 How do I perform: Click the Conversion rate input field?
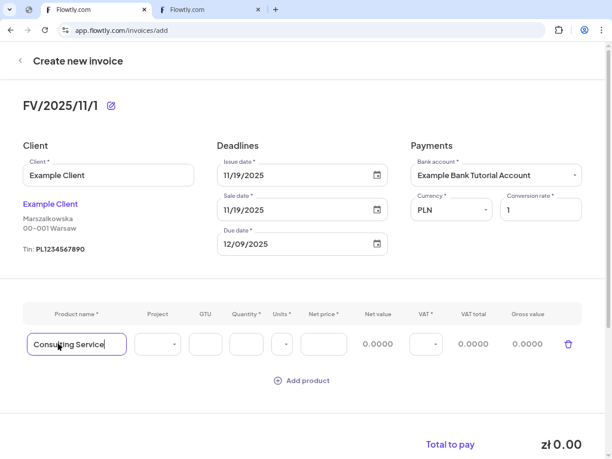540,209
